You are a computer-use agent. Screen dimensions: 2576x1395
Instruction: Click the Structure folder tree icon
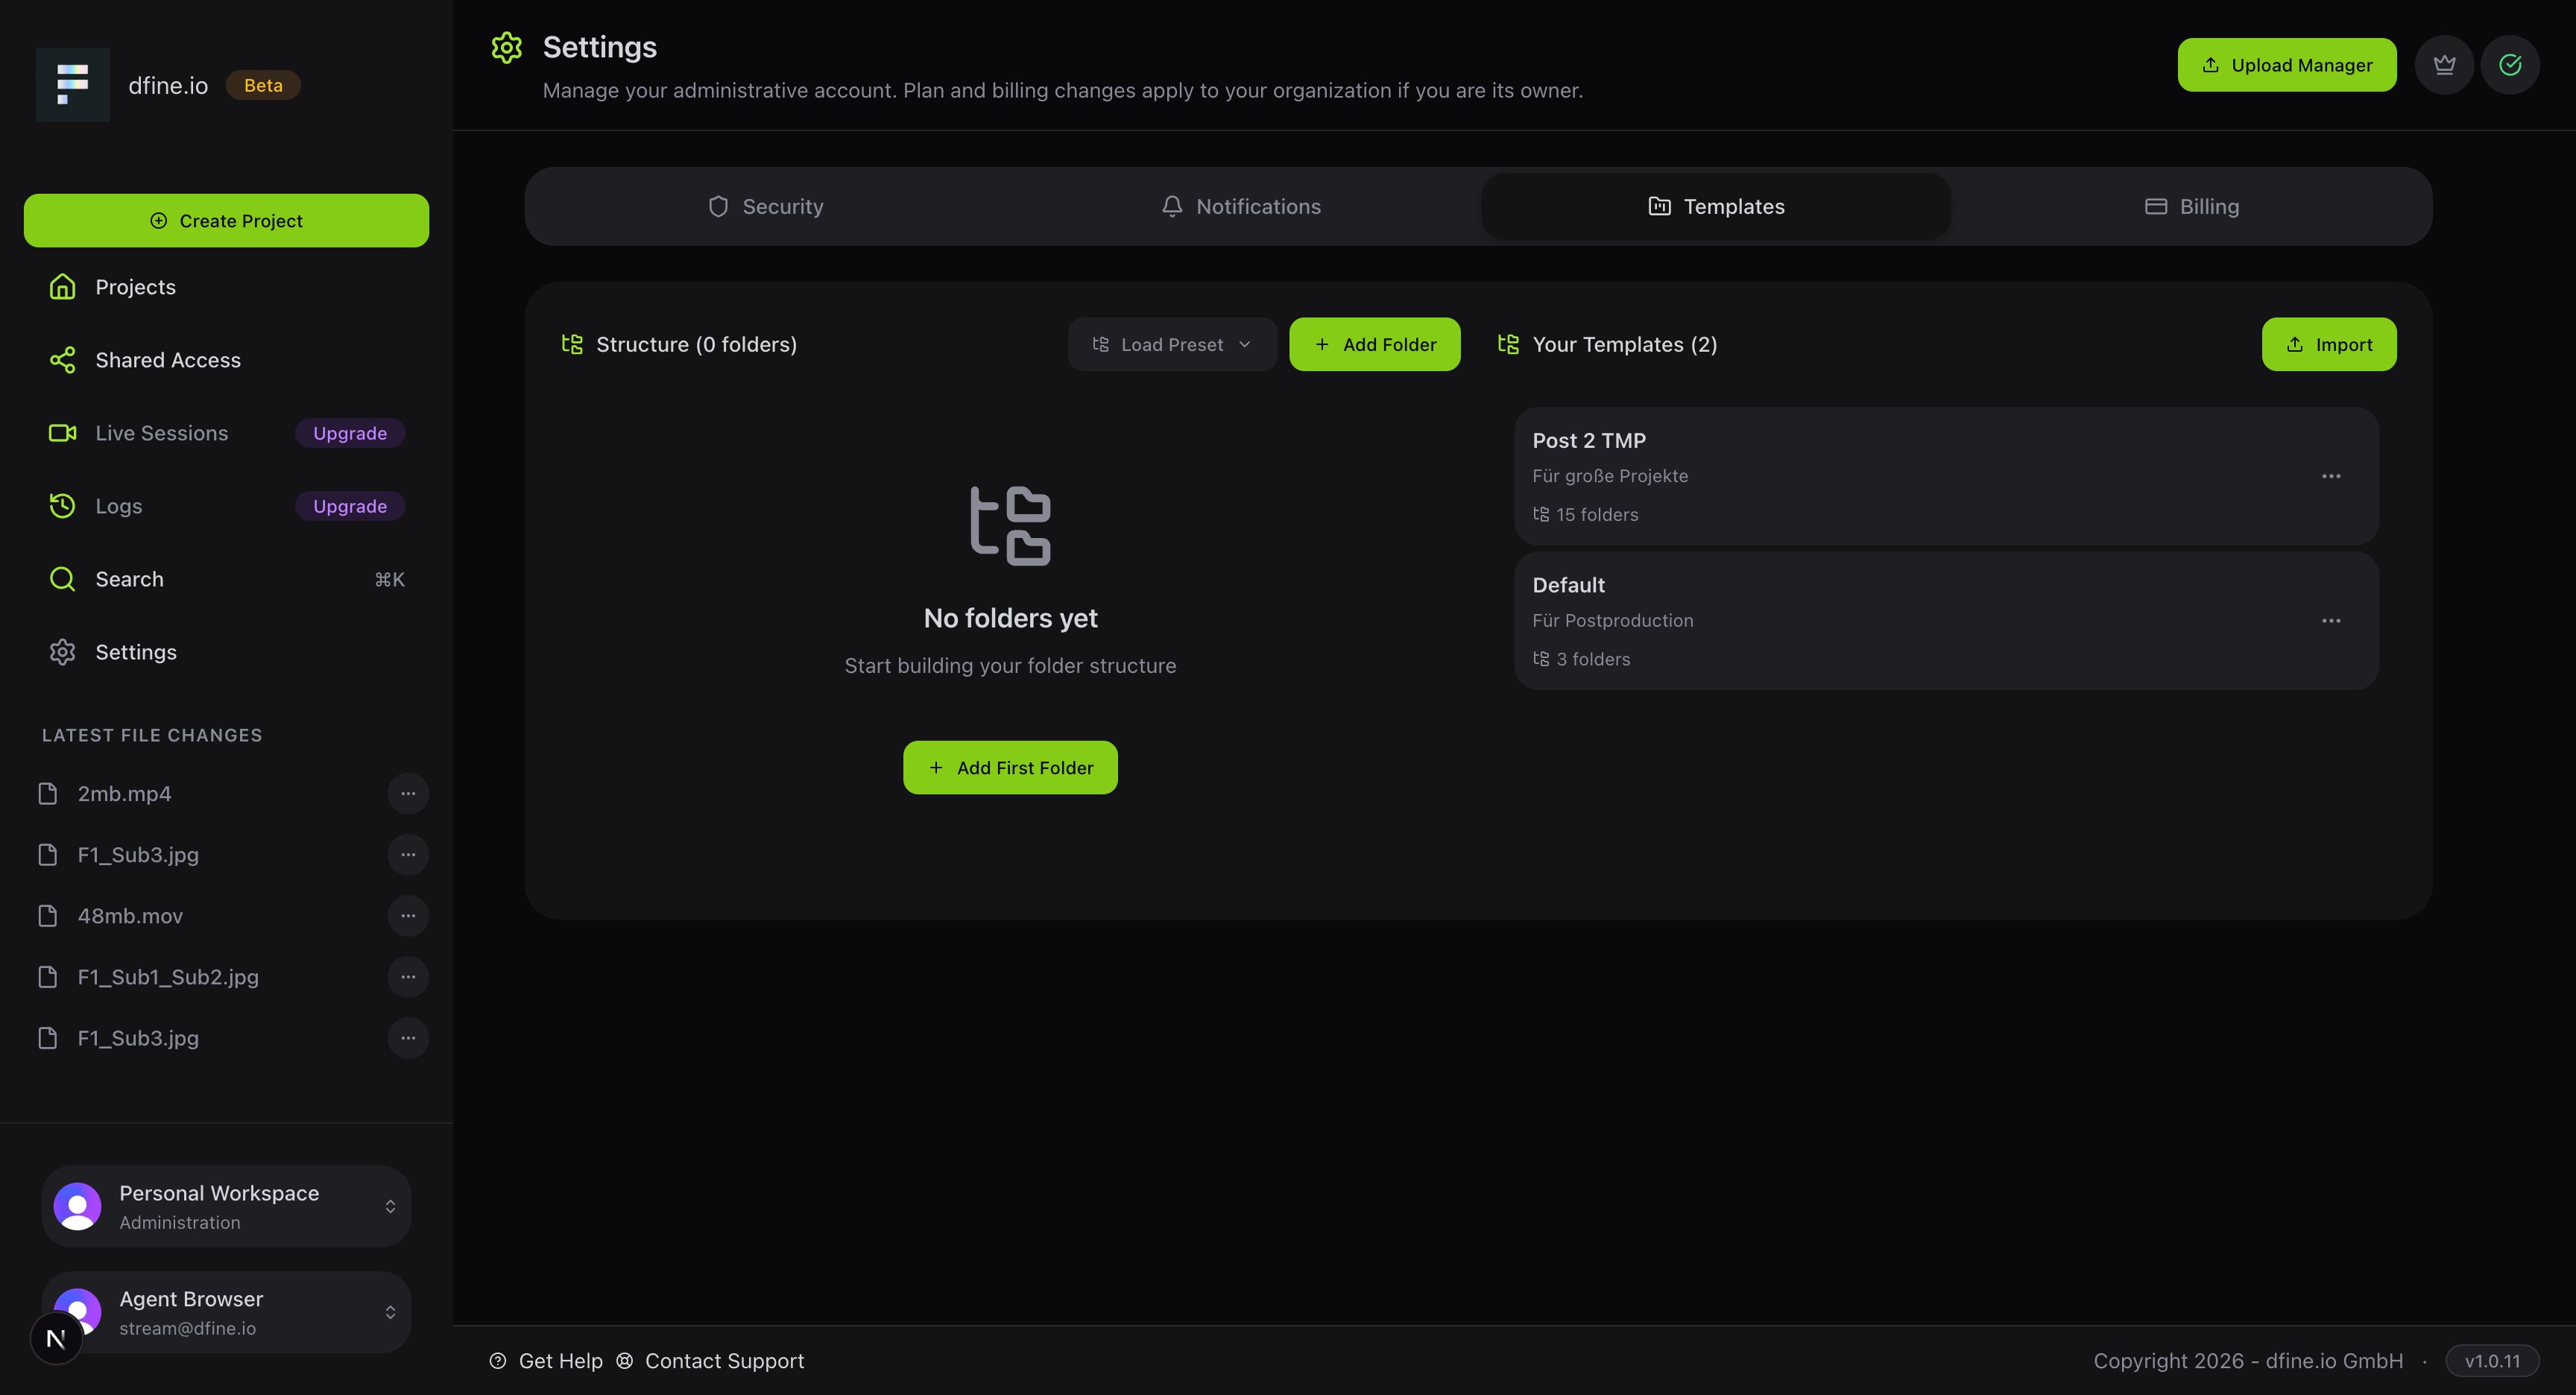click(x=572, y=344)
